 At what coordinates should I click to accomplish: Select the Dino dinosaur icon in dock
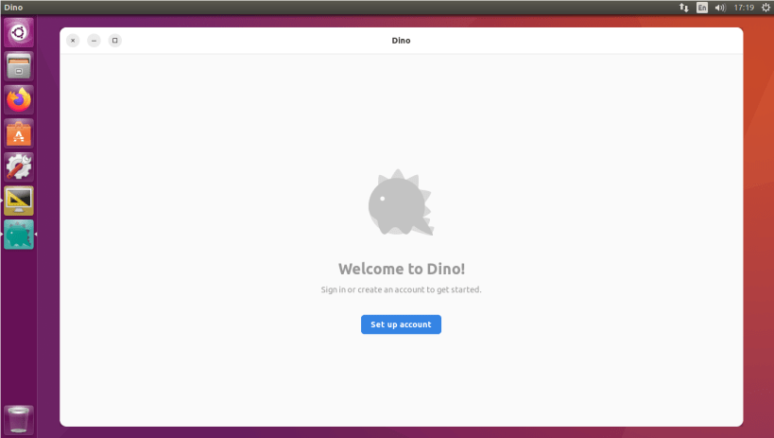pyautogui.click(x=19, y=235)
